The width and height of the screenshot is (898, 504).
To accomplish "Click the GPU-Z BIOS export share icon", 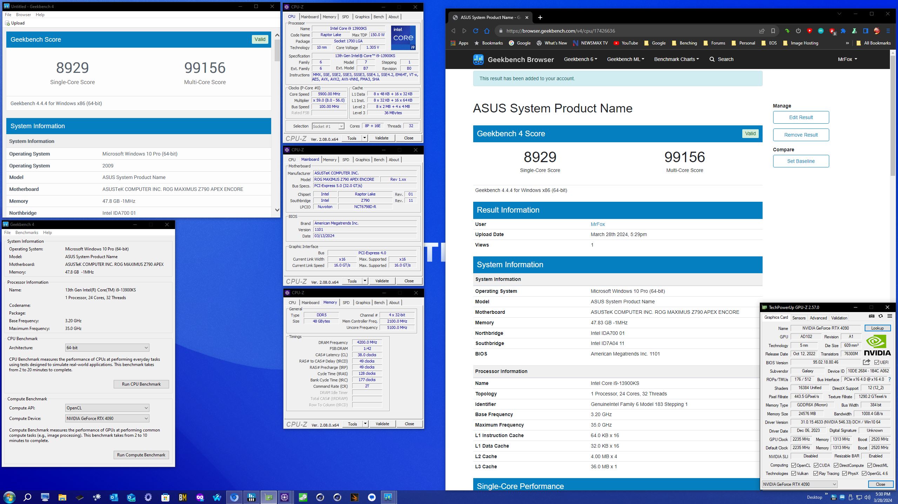I will tap(866, 362).
